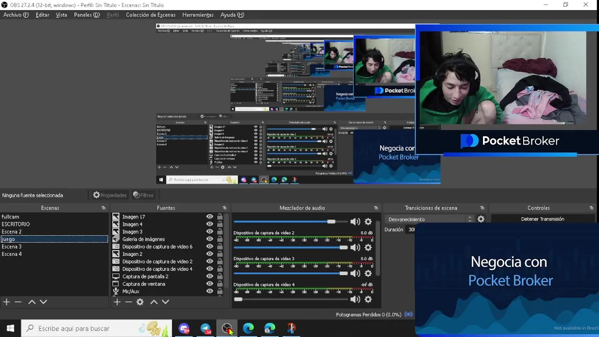
Task: Open Telegram from the Windows taskbar
Action: click(x=205, y=329)
